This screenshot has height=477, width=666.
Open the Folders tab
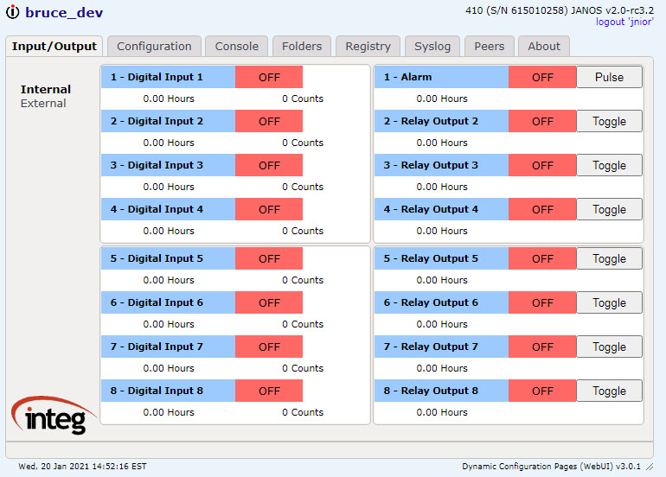[x=302, y=47]
